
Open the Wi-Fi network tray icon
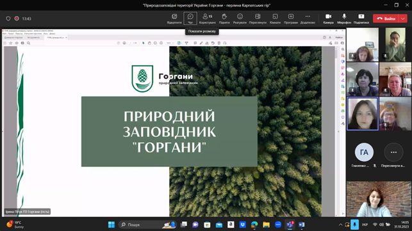click(375, 225)
